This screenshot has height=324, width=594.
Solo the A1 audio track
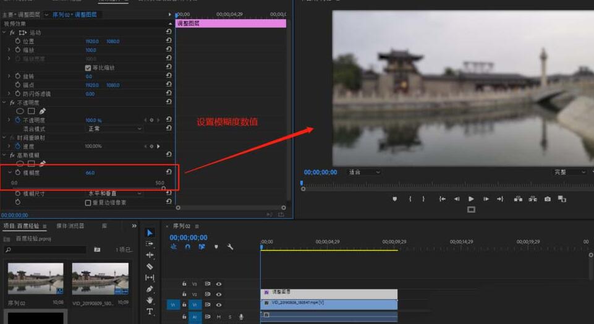point(229,317)
